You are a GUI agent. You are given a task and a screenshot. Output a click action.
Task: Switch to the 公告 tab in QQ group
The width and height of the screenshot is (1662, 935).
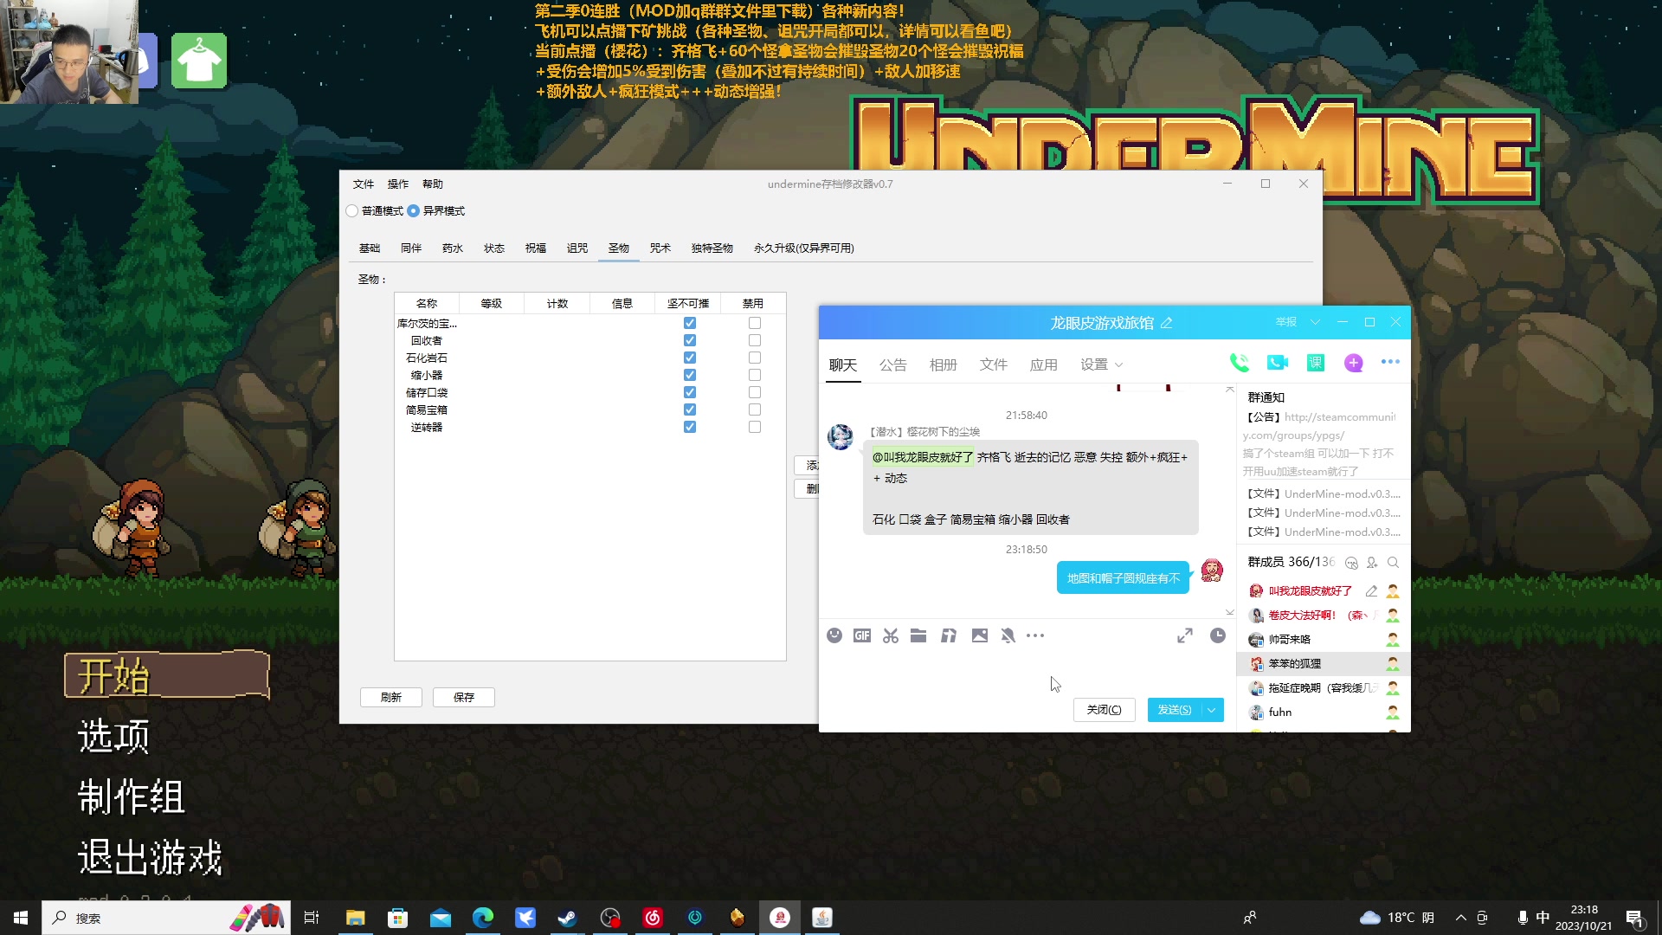point(893,364)
